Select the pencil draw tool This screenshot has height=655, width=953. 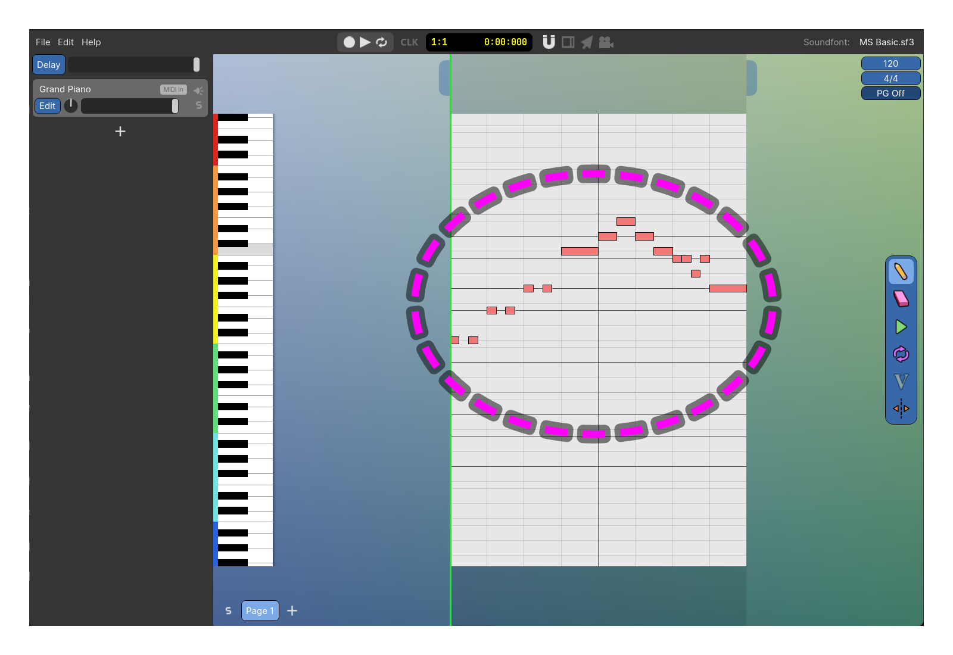point(901,272)
